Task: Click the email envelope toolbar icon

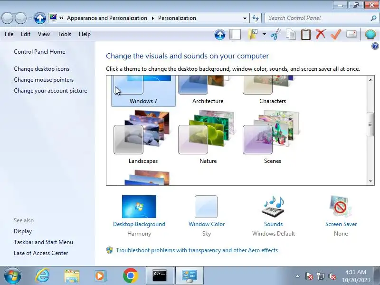Action: (x=351, y=34)
